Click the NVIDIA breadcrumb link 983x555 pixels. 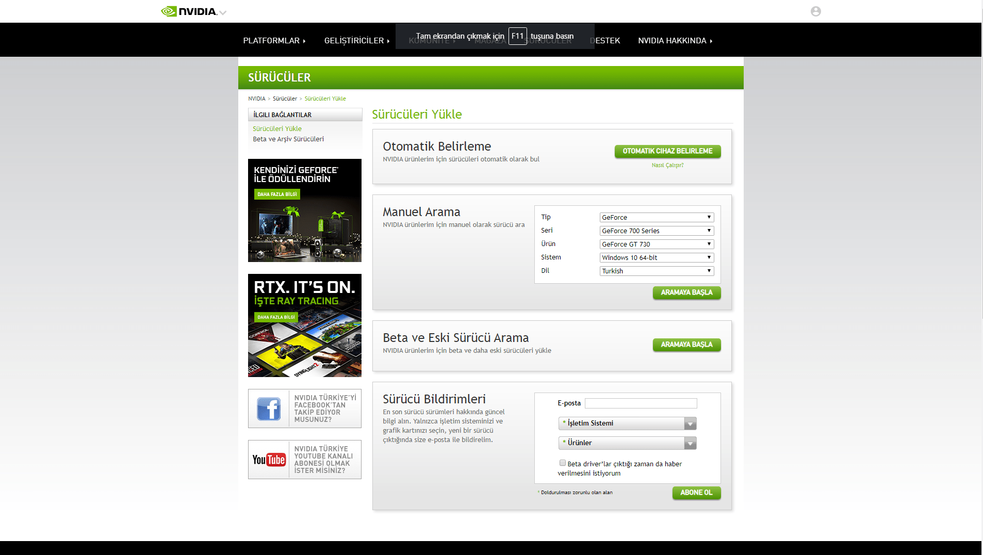(256, 99)
